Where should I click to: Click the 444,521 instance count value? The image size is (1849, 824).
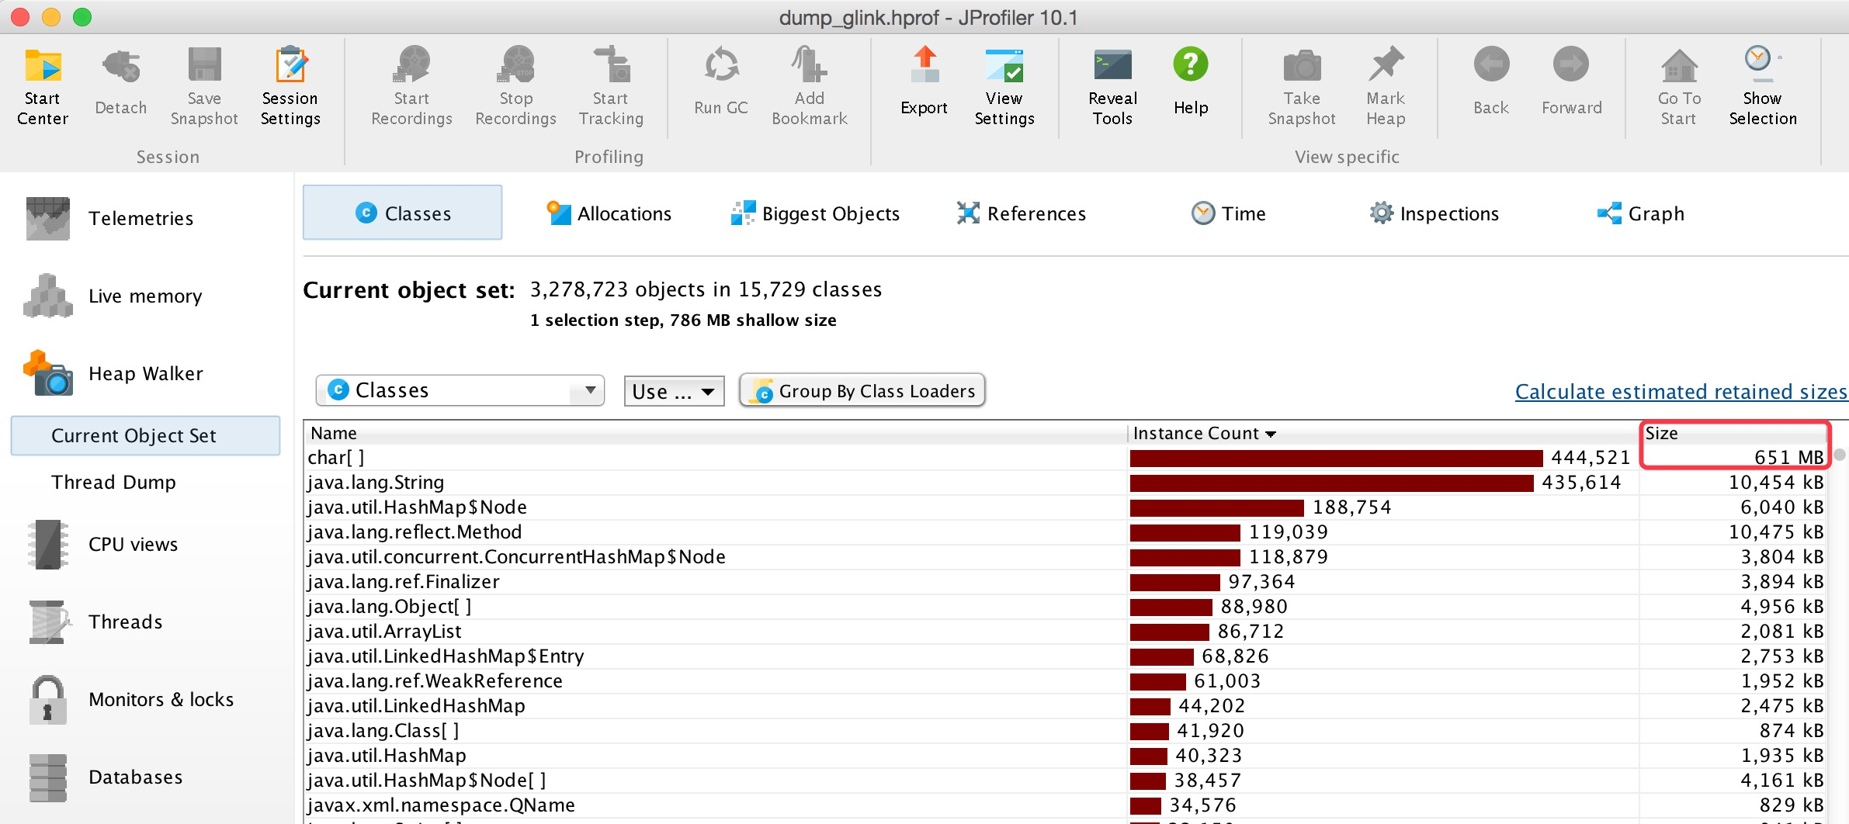tap(1591, 458)
